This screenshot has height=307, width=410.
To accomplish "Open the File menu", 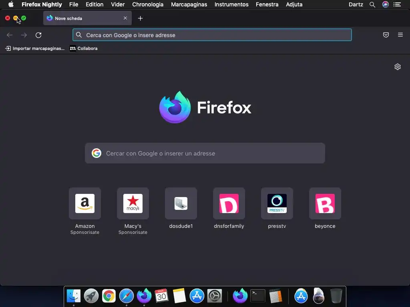I will (74, 4).
